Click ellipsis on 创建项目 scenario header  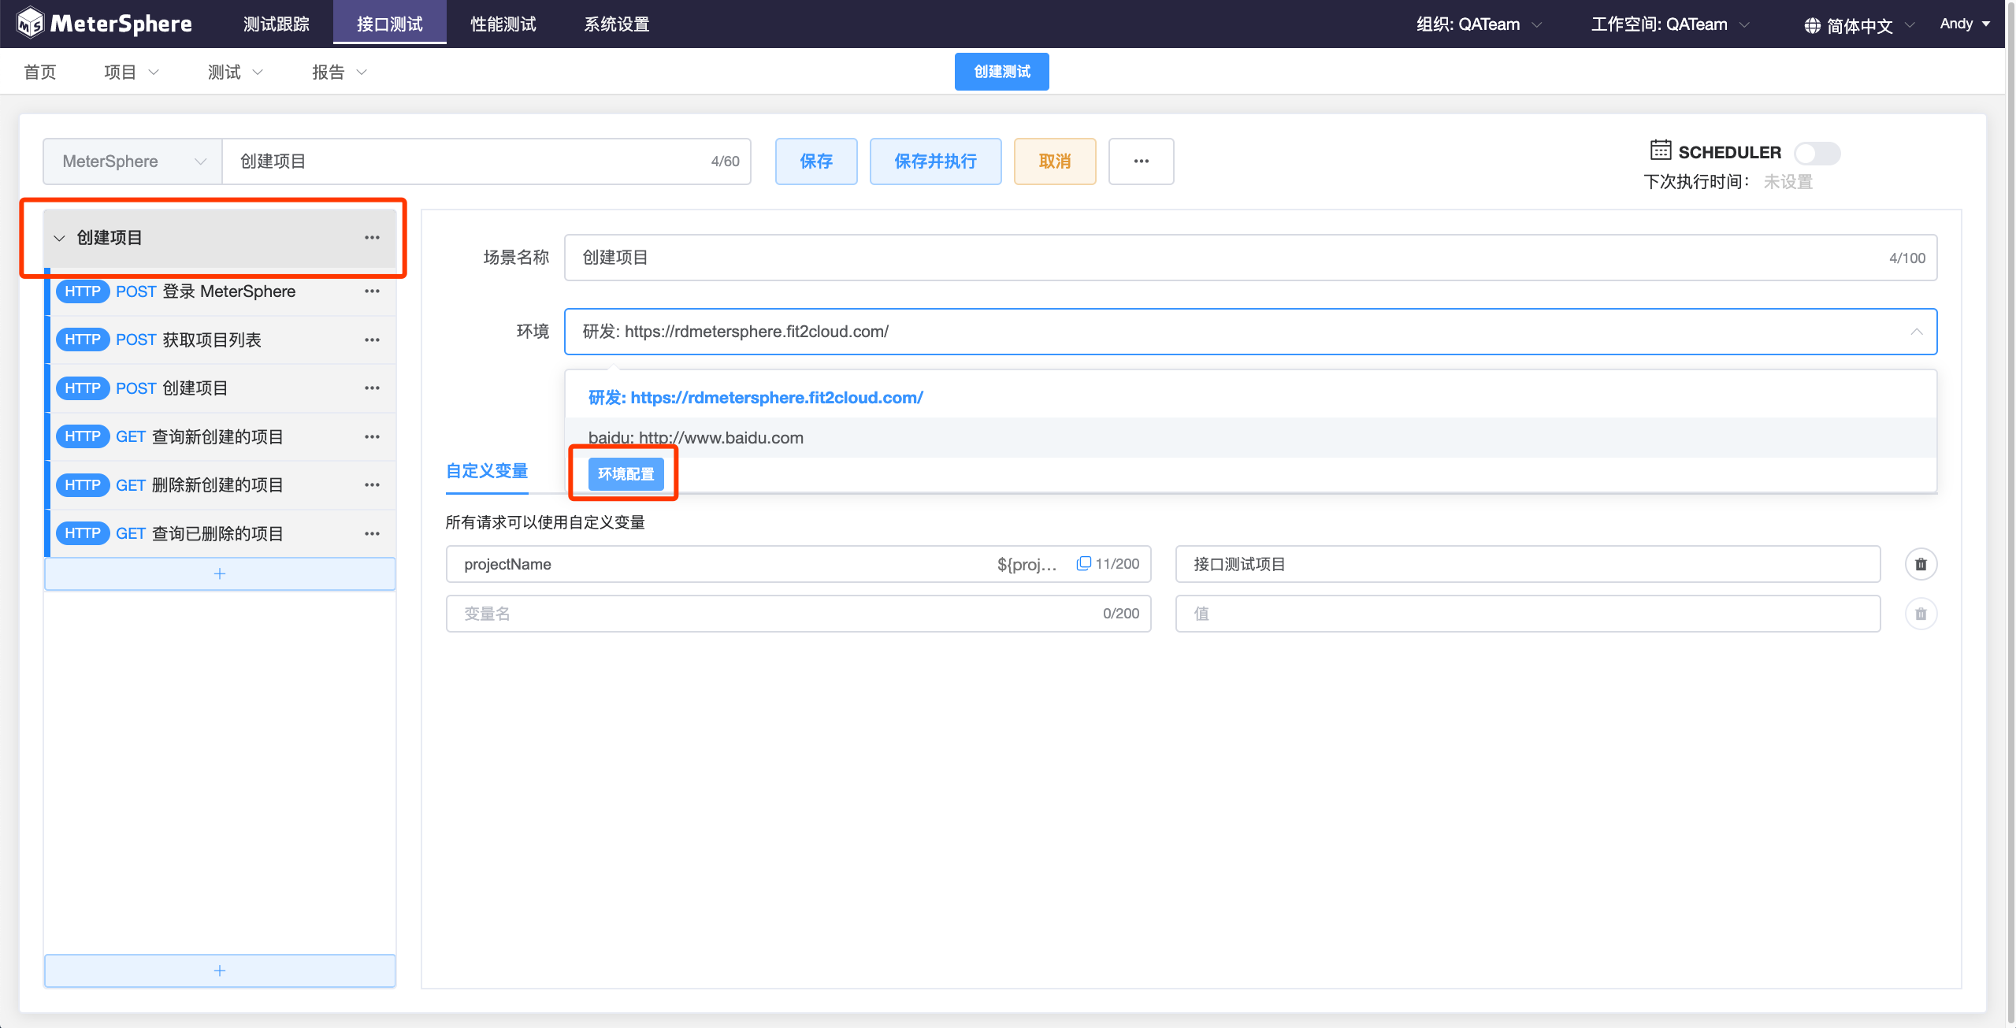[372, 237]
